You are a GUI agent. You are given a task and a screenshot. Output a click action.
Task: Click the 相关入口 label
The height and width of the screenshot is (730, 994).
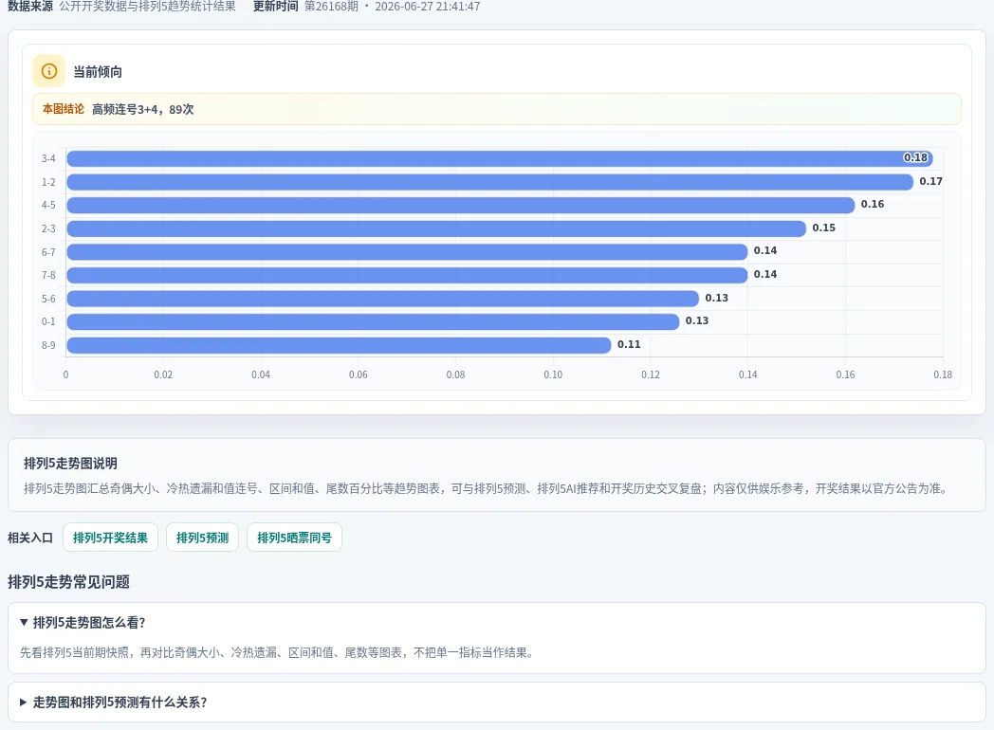click(x=30, y=538)
